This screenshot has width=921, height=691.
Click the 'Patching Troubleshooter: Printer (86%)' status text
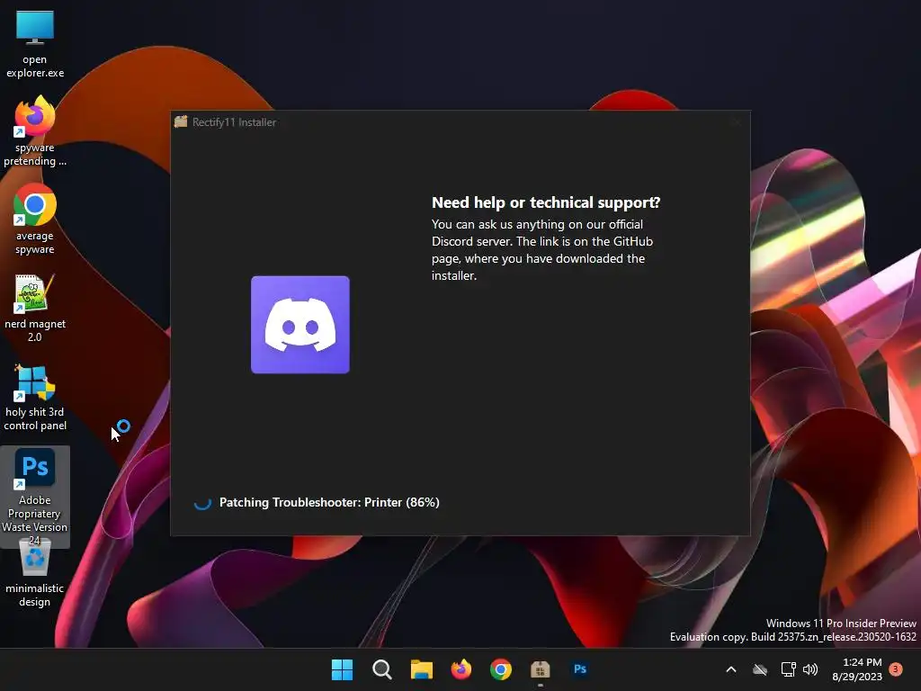point(329,502)
